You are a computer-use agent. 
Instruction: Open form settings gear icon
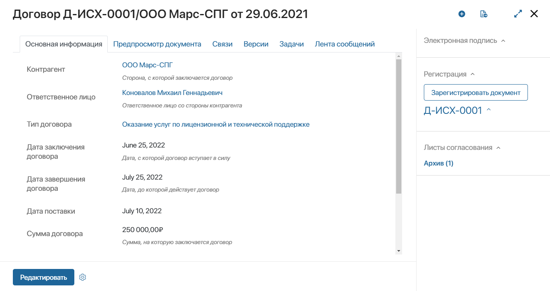(83, 277)
